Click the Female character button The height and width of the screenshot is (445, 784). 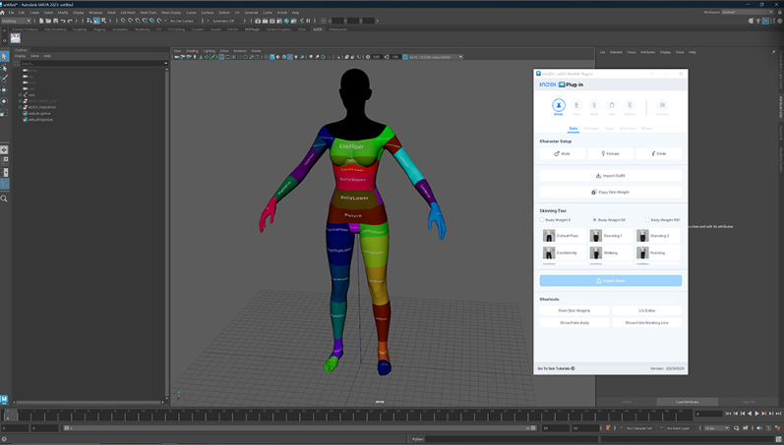pyautogui.click(x=610, y=153)
